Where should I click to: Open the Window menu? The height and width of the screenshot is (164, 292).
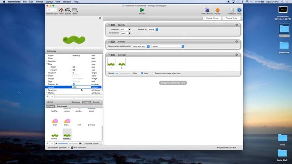click(x=67, y=2)
